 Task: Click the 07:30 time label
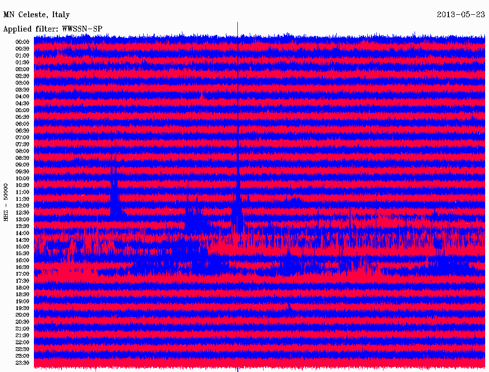click(x=22, y=144)
